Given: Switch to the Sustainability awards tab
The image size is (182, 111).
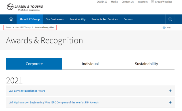Looking at the screenshot, I should click(x=146, y=64).
